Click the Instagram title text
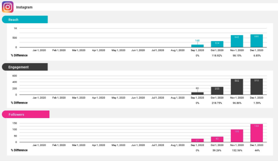This screenshot has width=278, height=161. pos(24,7)
